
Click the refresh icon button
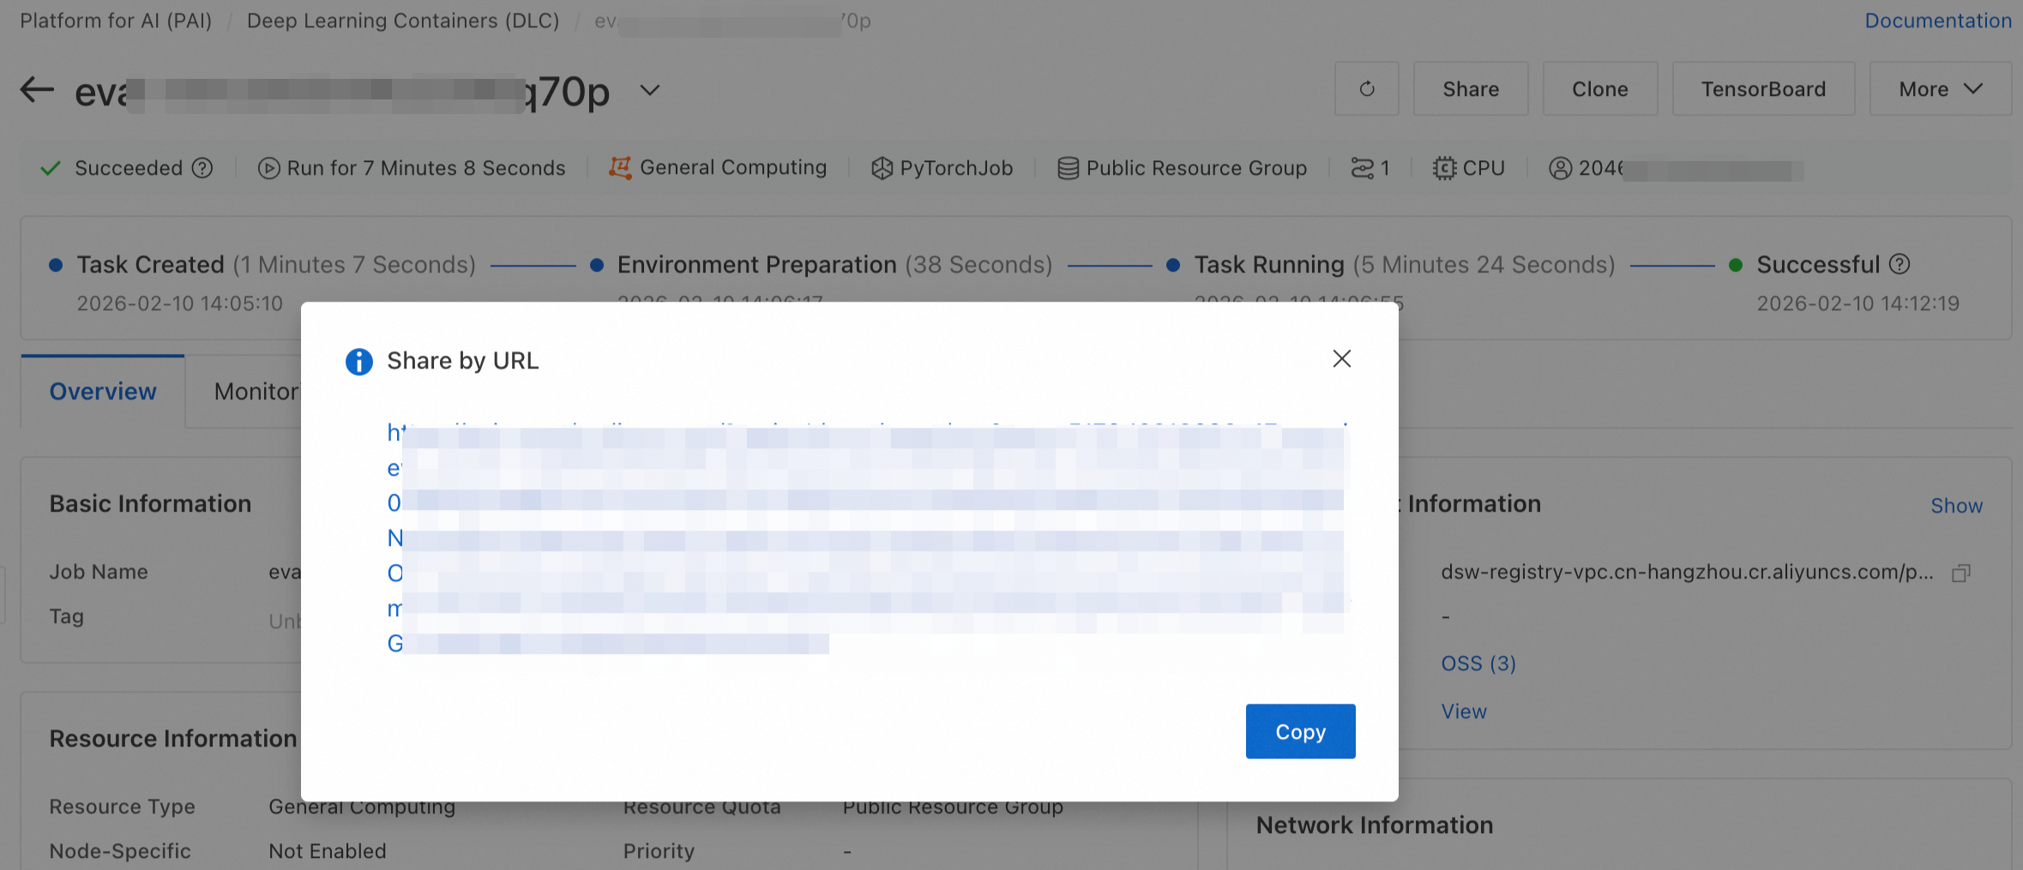pyautogui.click(x=1367, y=89)
